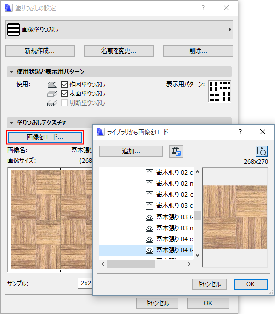275x314 pixels.
Task: Click the drafting fill hatch icon
Action: tap(52, 85)
